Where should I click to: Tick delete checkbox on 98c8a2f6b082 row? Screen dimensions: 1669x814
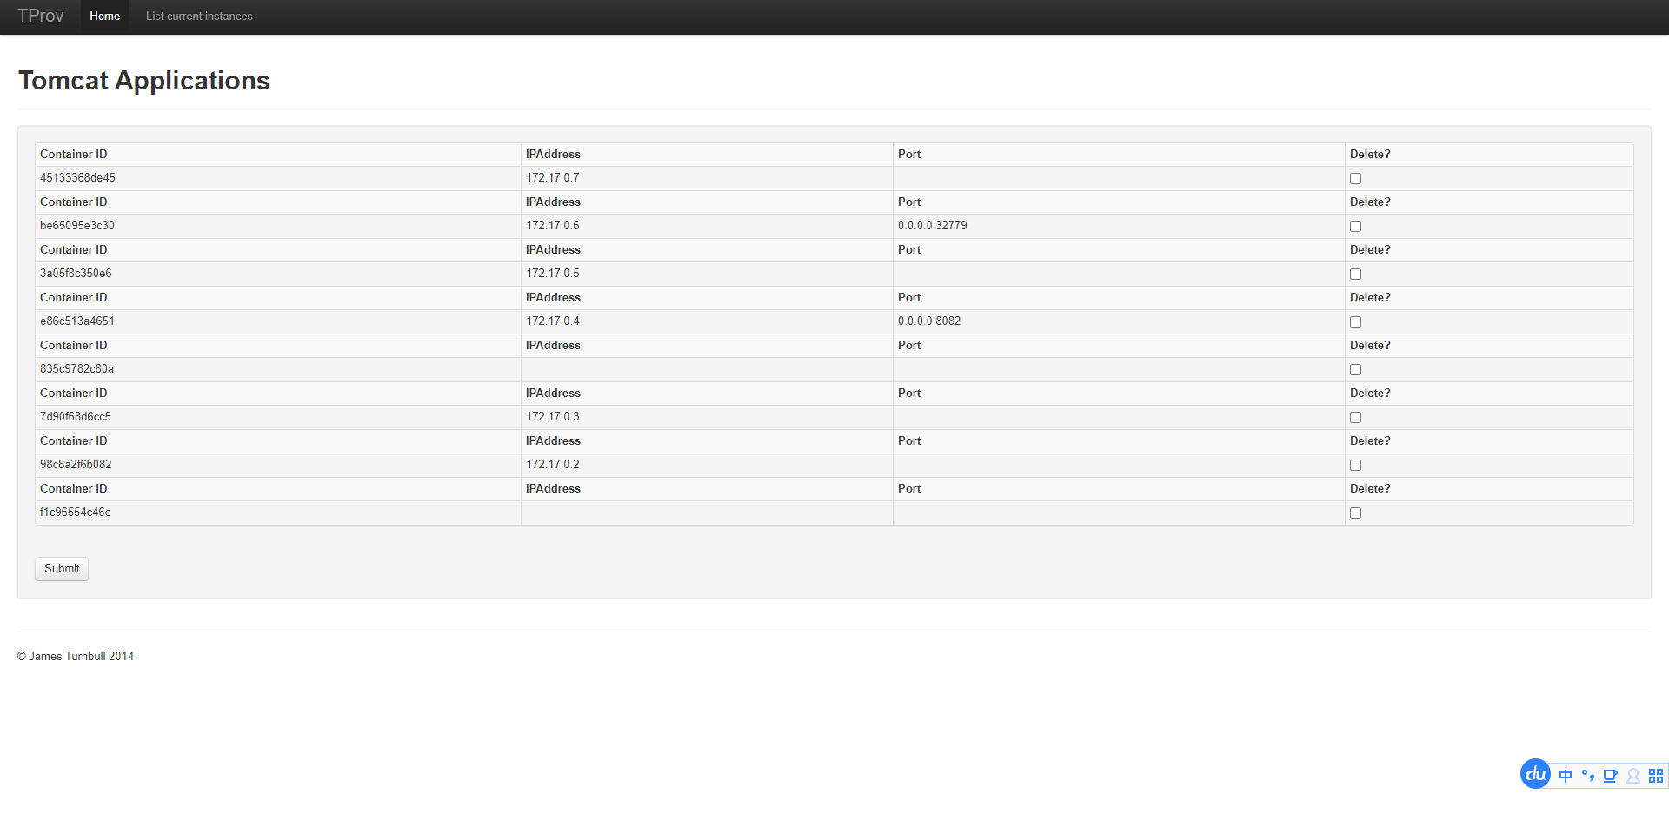pos(1355,466)
